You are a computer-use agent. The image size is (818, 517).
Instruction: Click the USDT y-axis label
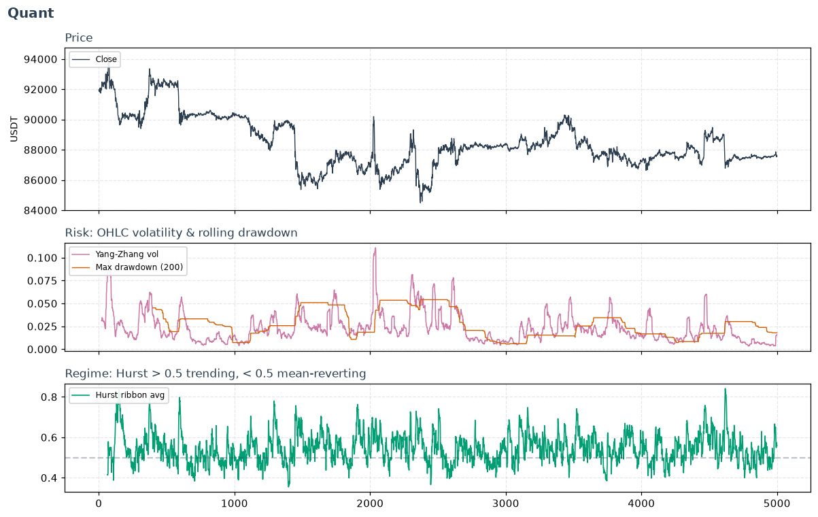pyautogui.click(x=14, y=129)
